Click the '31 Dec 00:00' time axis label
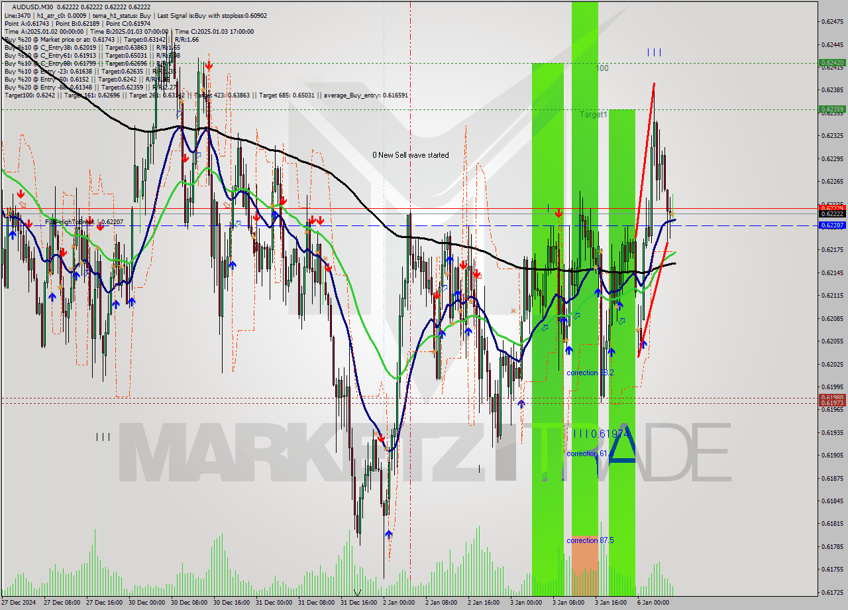848x610 pixels. (274, 603)
